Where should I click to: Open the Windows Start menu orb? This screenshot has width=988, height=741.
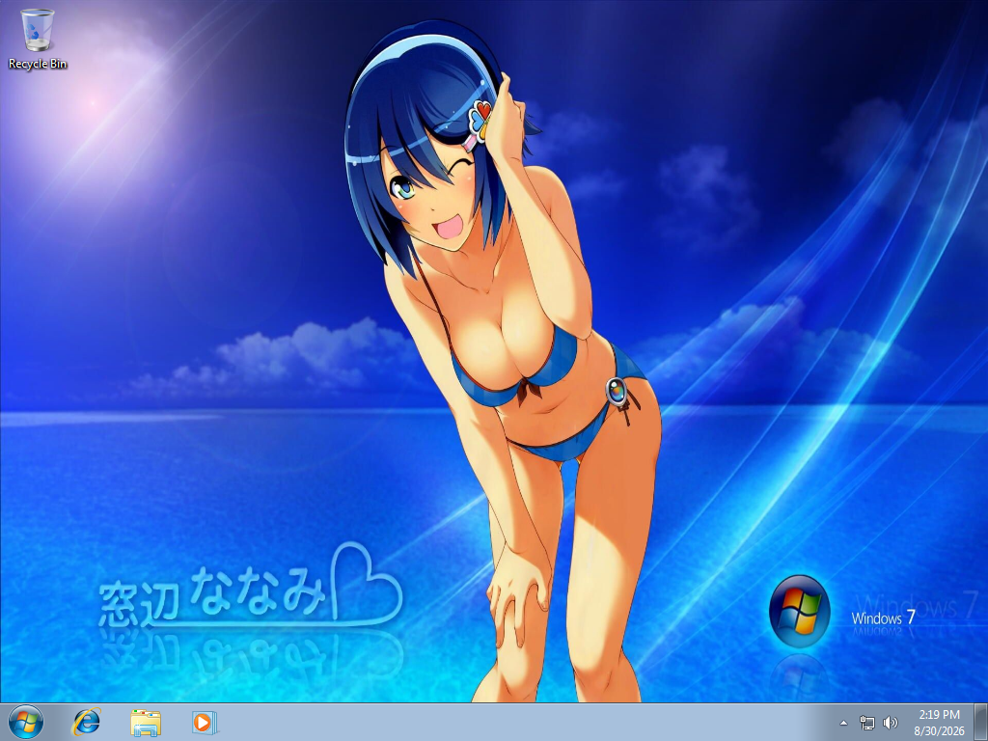pyautogui.click(x=26, y=722)
